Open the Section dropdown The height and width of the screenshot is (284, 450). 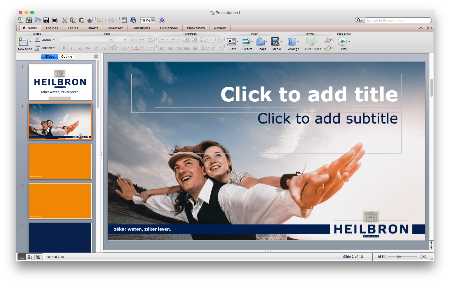(x=46, y=48)
